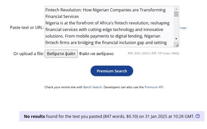Click the text area scroll-up arrow
This screenshot has height=129, width=207.
tap(176, 9)
